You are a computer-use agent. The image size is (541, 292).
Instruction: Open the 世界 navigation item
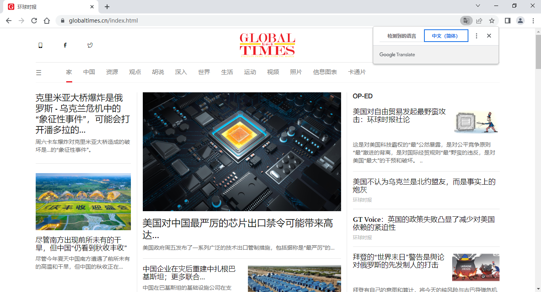204,72
